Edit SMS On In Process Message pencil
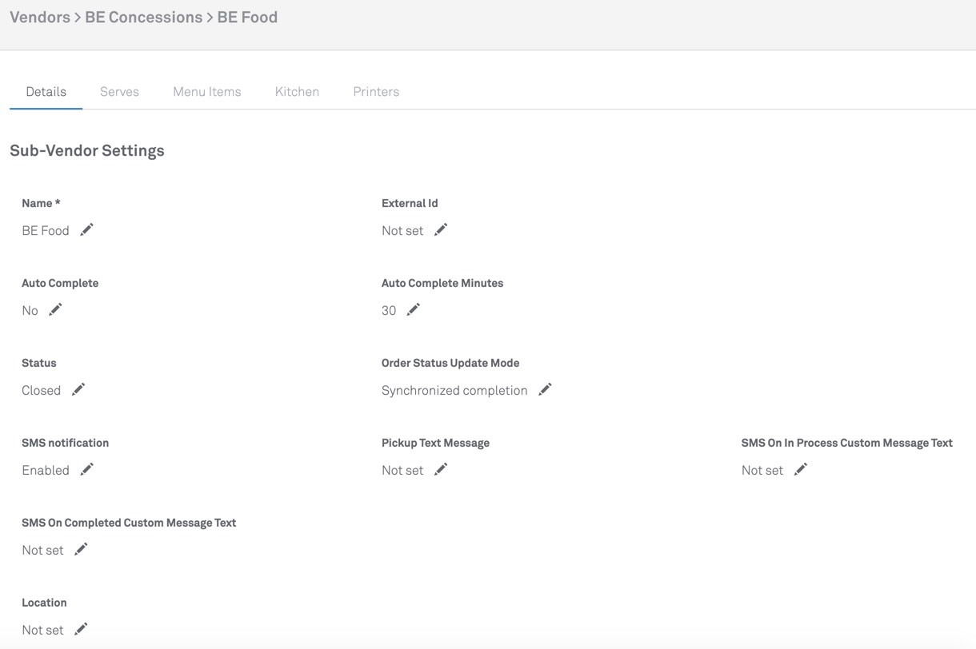 801,470
